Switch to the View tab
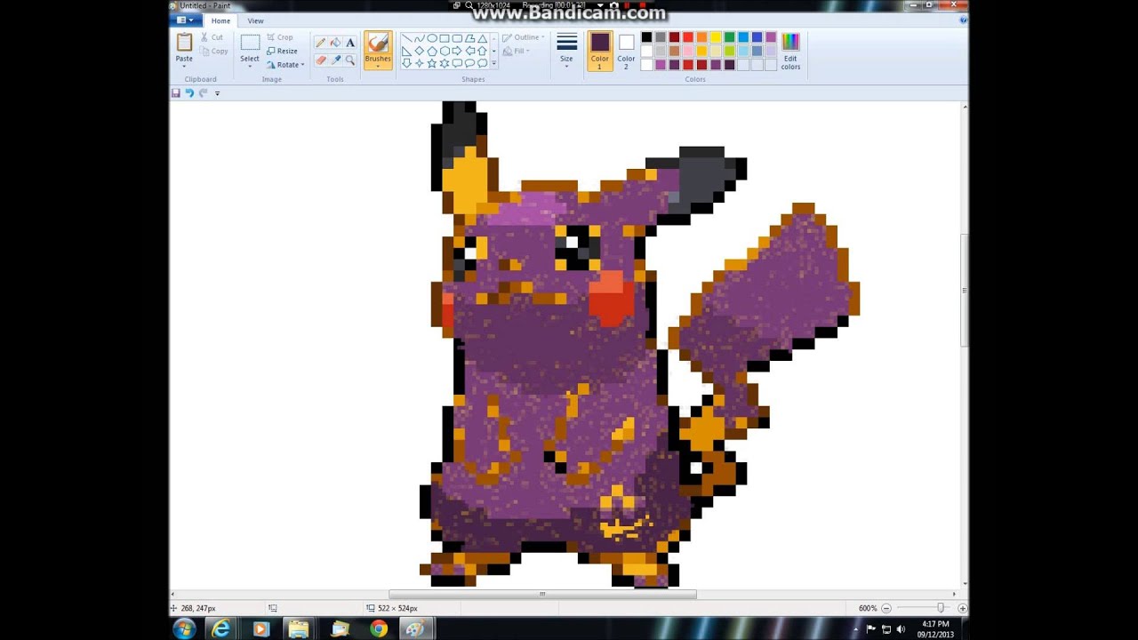 coord(255,20)
